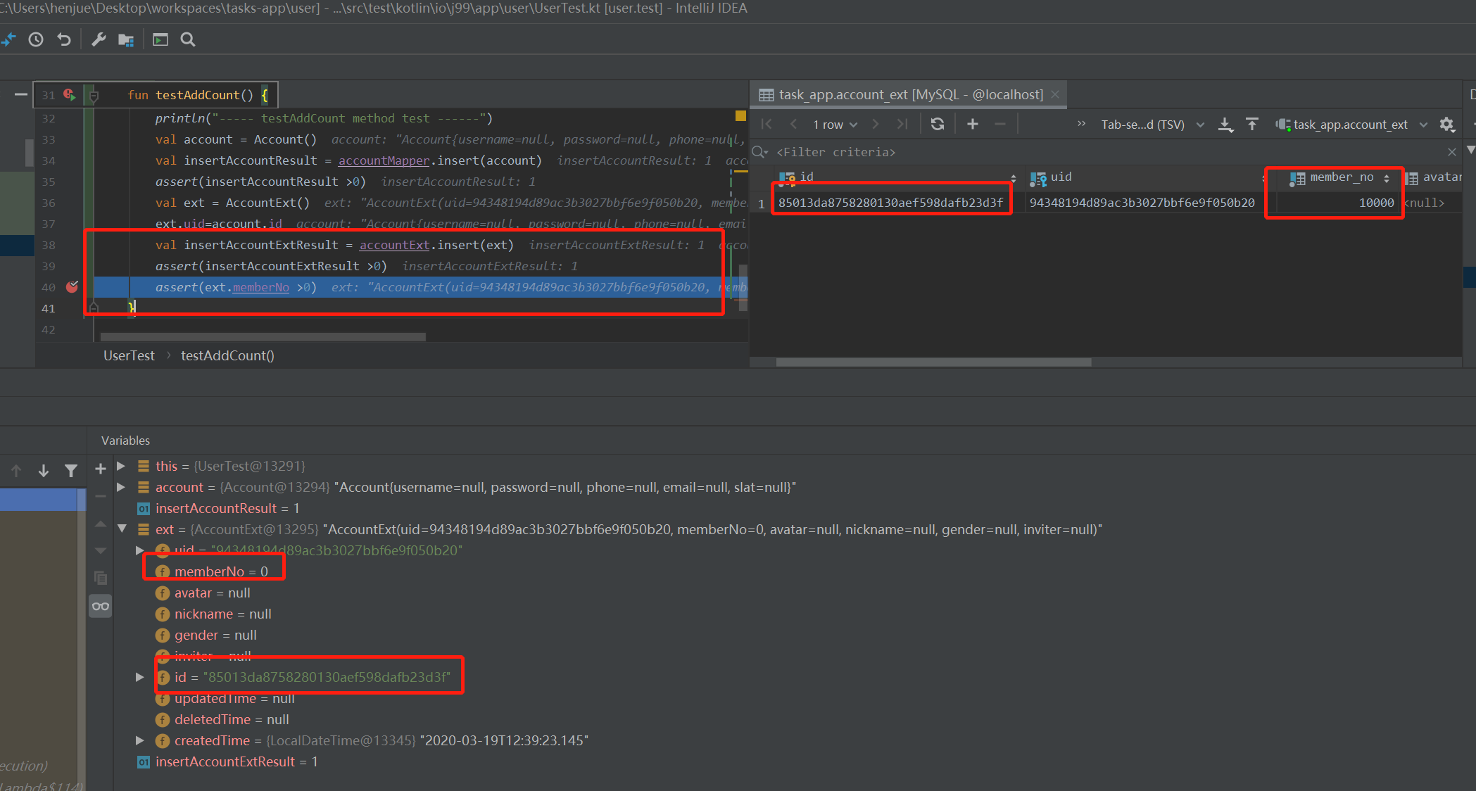The width and height of the screenshot is (1476, 791).
Task: Open the project structure folder icon
Action: tap(126, 40)
